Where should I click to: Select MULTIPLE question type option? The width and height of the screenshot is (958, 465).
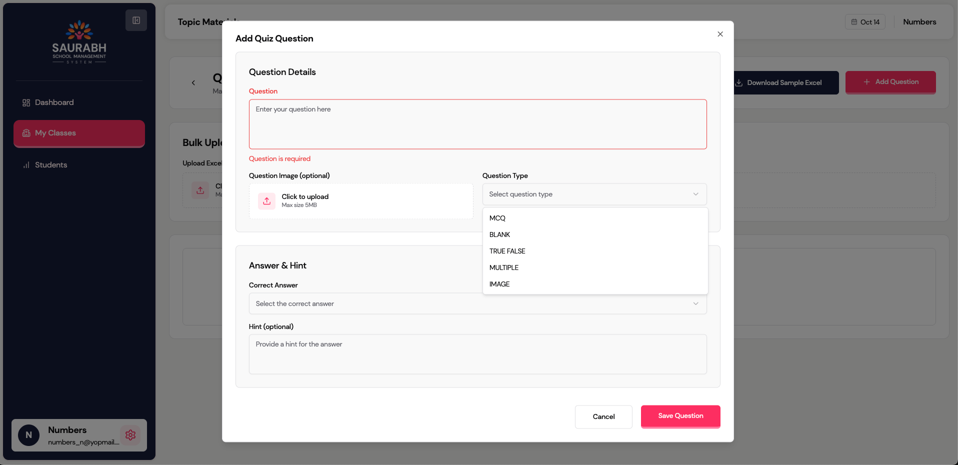click(503, 267)
